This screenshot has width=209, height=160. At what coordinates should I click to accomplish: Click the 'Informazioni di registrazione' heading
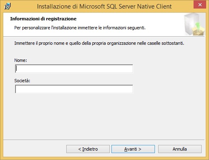[x=44, y=19]
